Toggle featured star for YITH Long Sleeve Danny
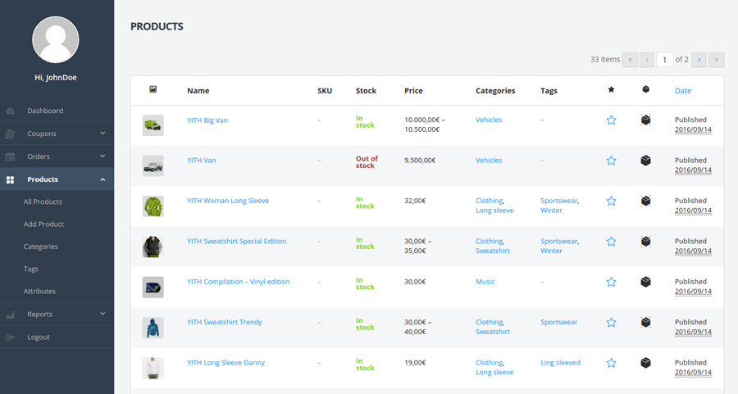The height and width of the screenshot is (394, 738). point(611,363)
